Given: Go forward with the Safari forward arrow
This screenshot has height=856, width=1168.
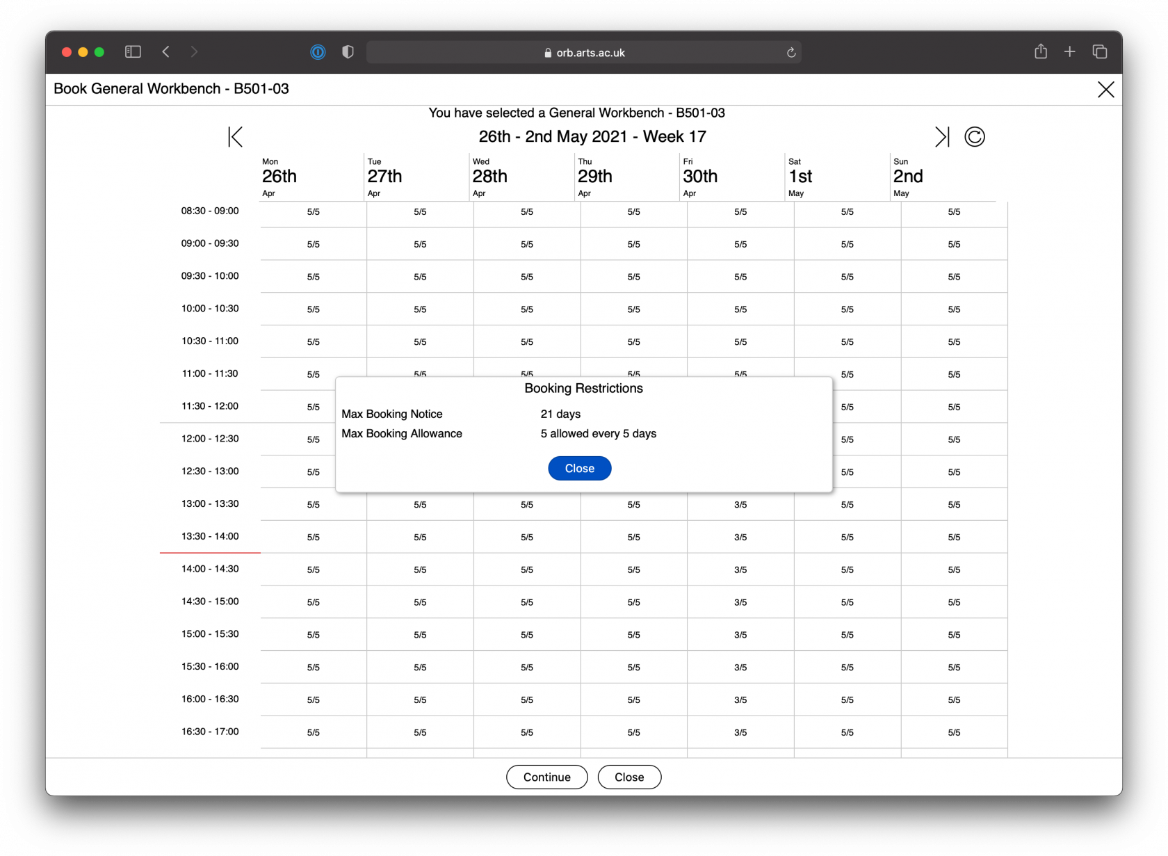Looking at the screenshot, I should point(194,51).
